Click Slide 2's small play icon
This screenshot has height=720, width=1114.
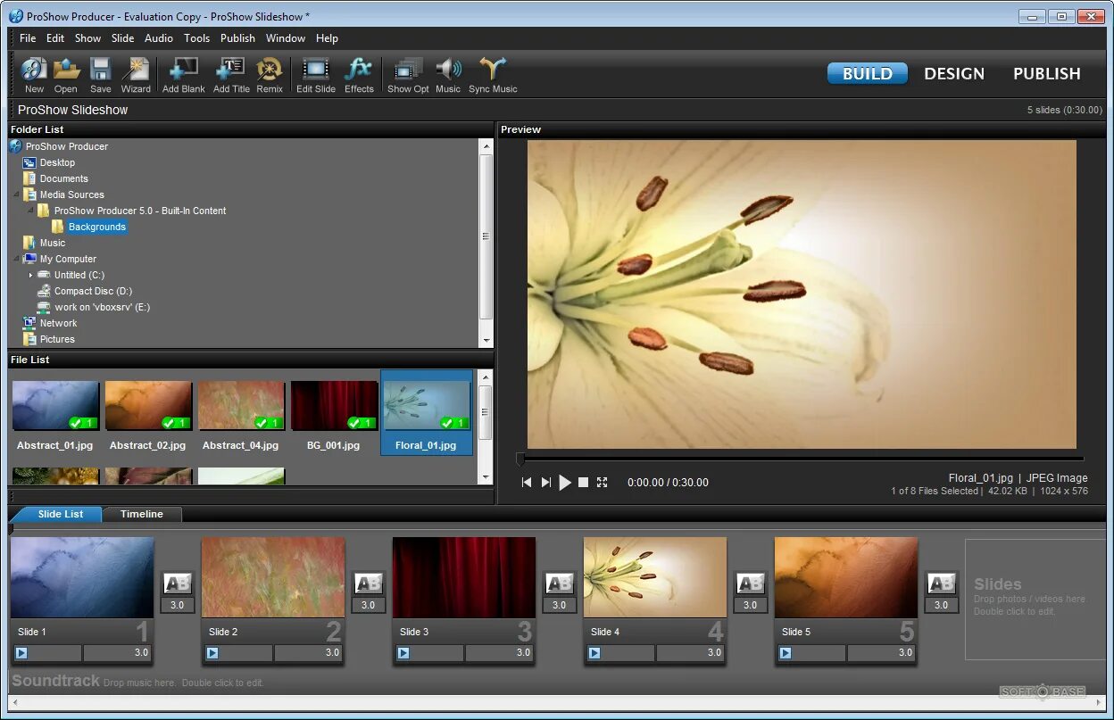coord(212,653)
